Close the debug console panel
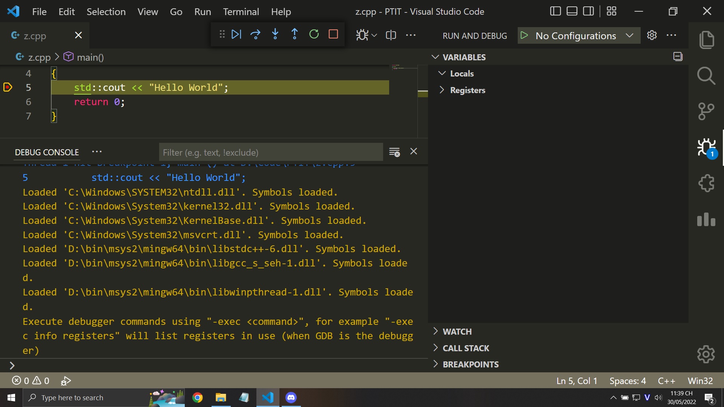The height and width of the screenshot is (407, 724). 414,151
